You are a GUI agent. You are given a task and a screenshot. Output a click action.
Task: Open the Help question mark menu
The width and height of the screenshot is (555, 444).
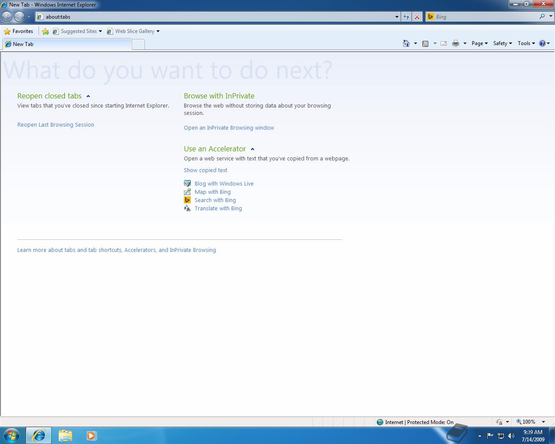[544, 43]
